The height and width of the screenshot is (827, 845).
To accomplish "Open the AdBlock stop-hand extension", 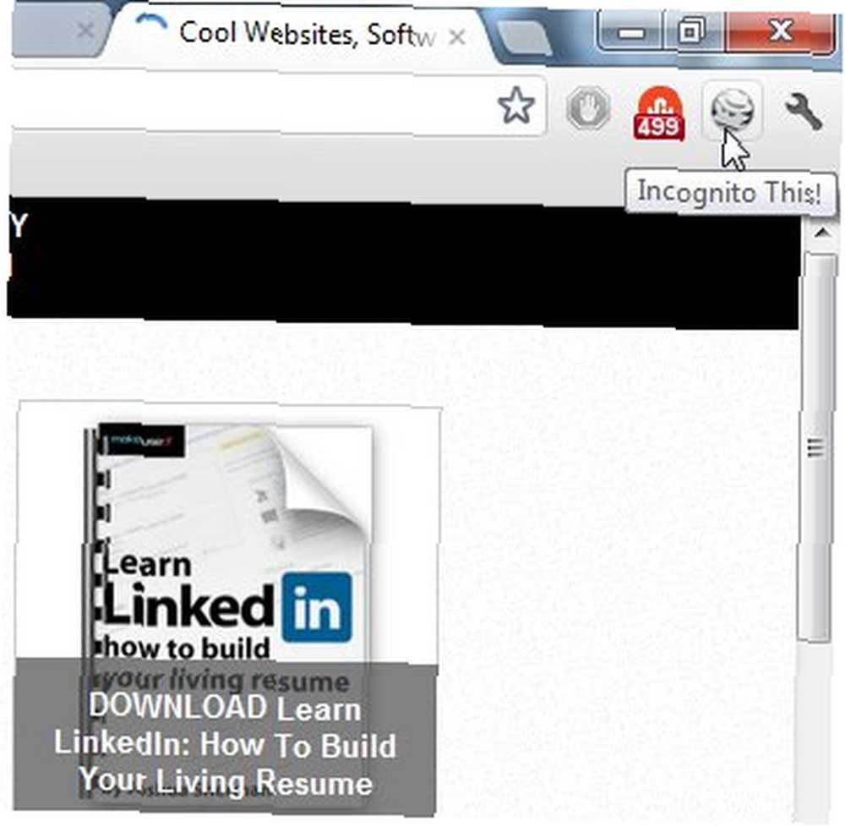I will pyautogui.click(x=588, y=108).
